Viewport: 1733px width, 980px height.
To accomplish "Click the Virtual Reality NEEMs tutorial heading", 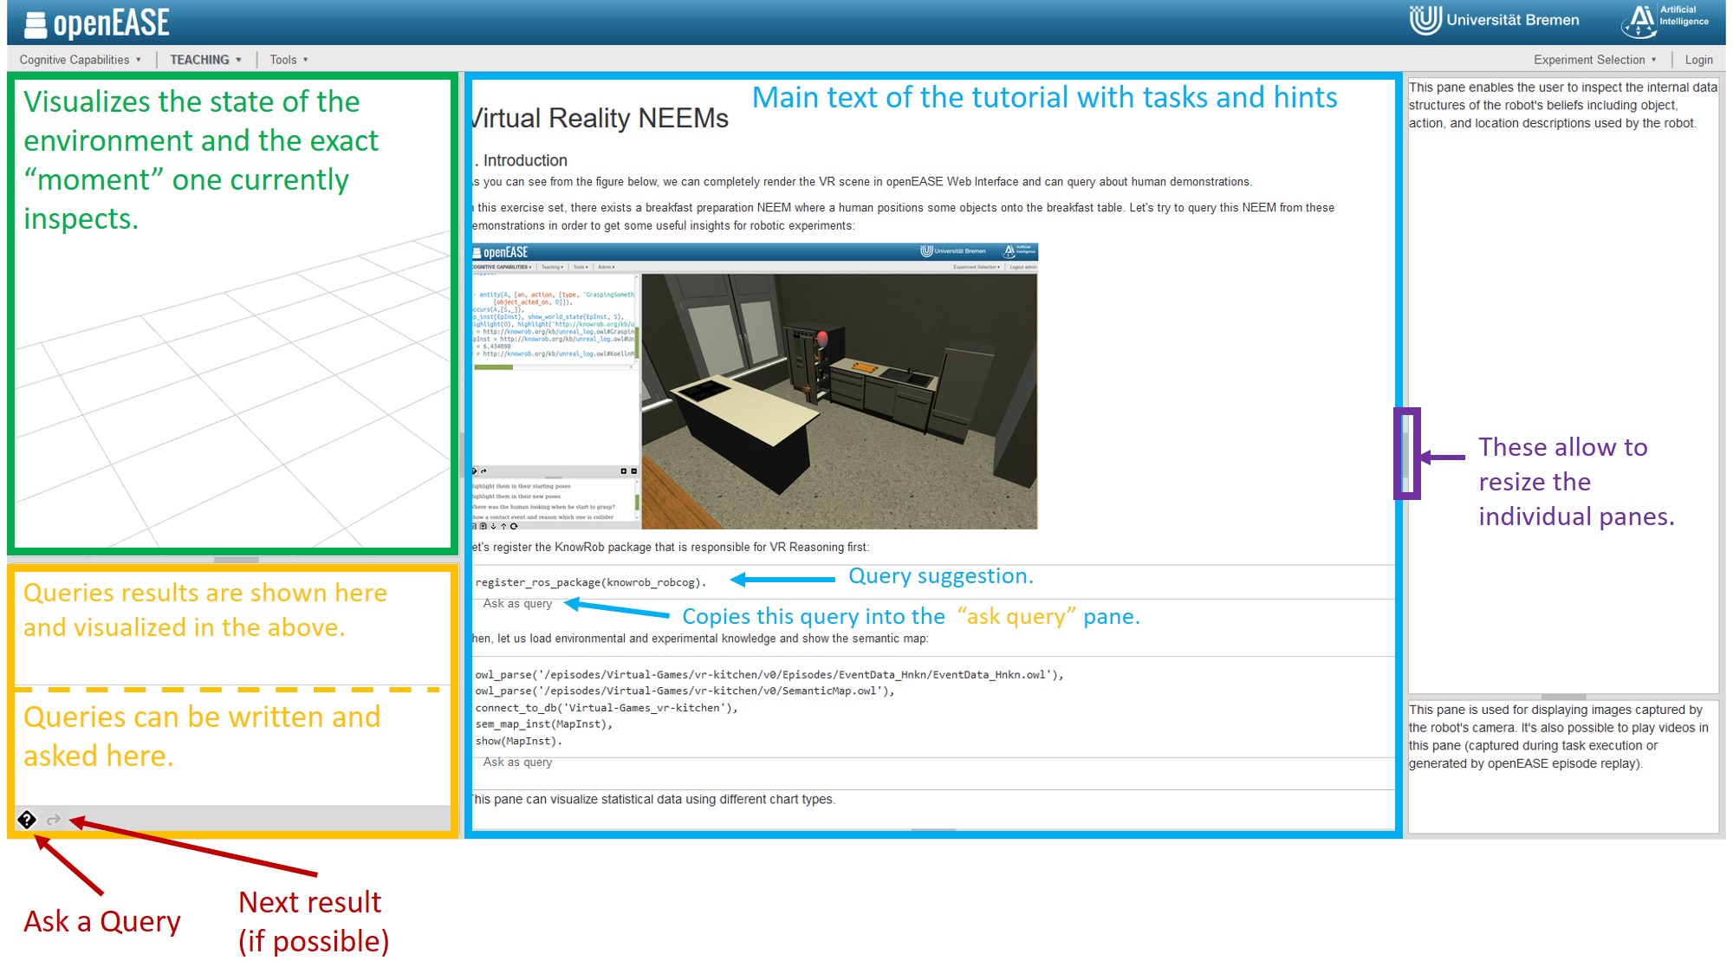I will tap(600, 119).
